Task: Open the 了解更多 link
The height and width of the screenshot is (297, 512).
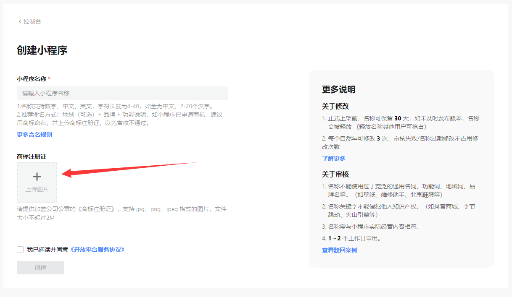Action: (334, 158)
